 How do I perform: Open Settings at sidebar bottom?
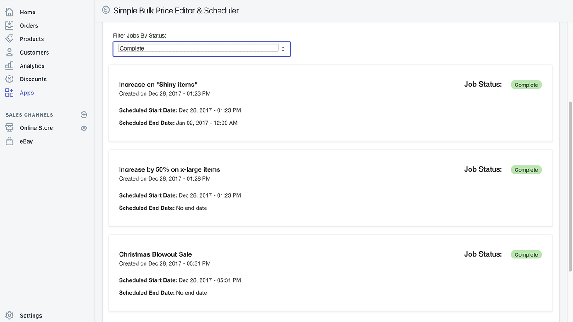[x=31, y=315]
